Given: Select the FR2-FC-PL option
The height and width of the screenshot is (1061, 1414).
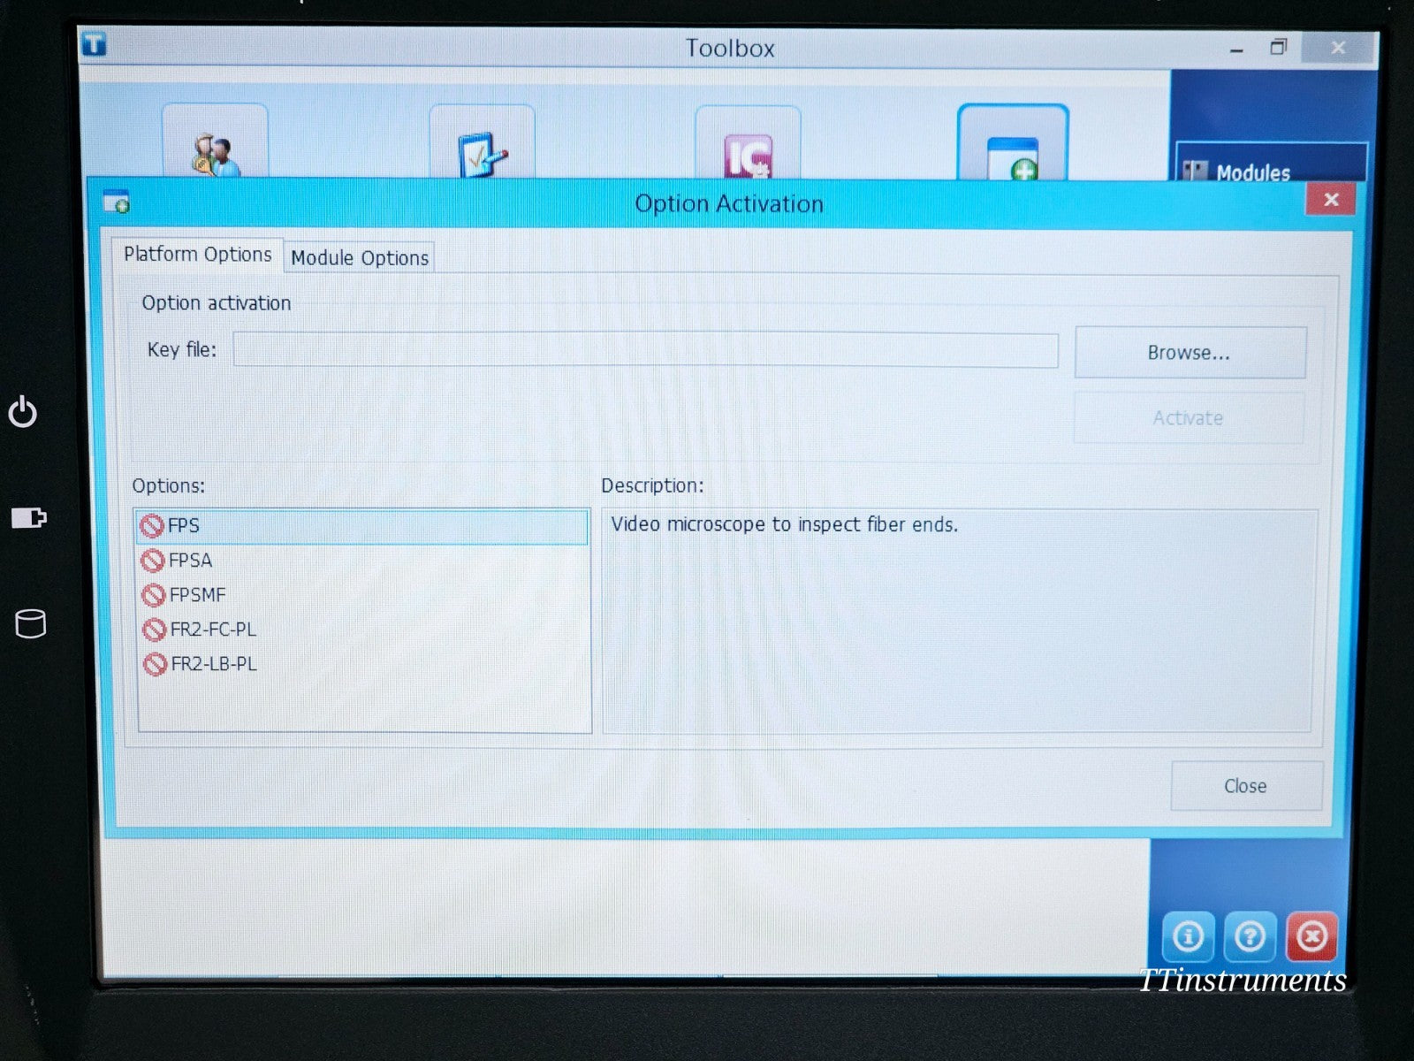Looking at the screenshot, I should click(x=212, y=630).
